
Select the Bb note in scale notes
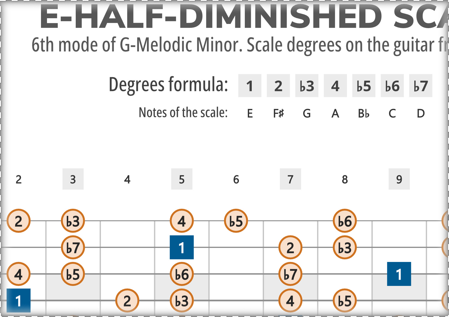pyautogui.click(x=364, y=114)
